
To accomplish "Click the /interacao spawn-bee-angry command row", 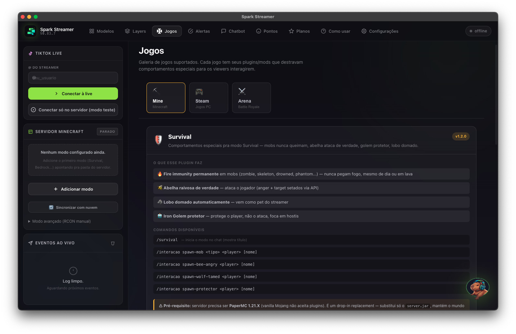I will coord(311,264).
